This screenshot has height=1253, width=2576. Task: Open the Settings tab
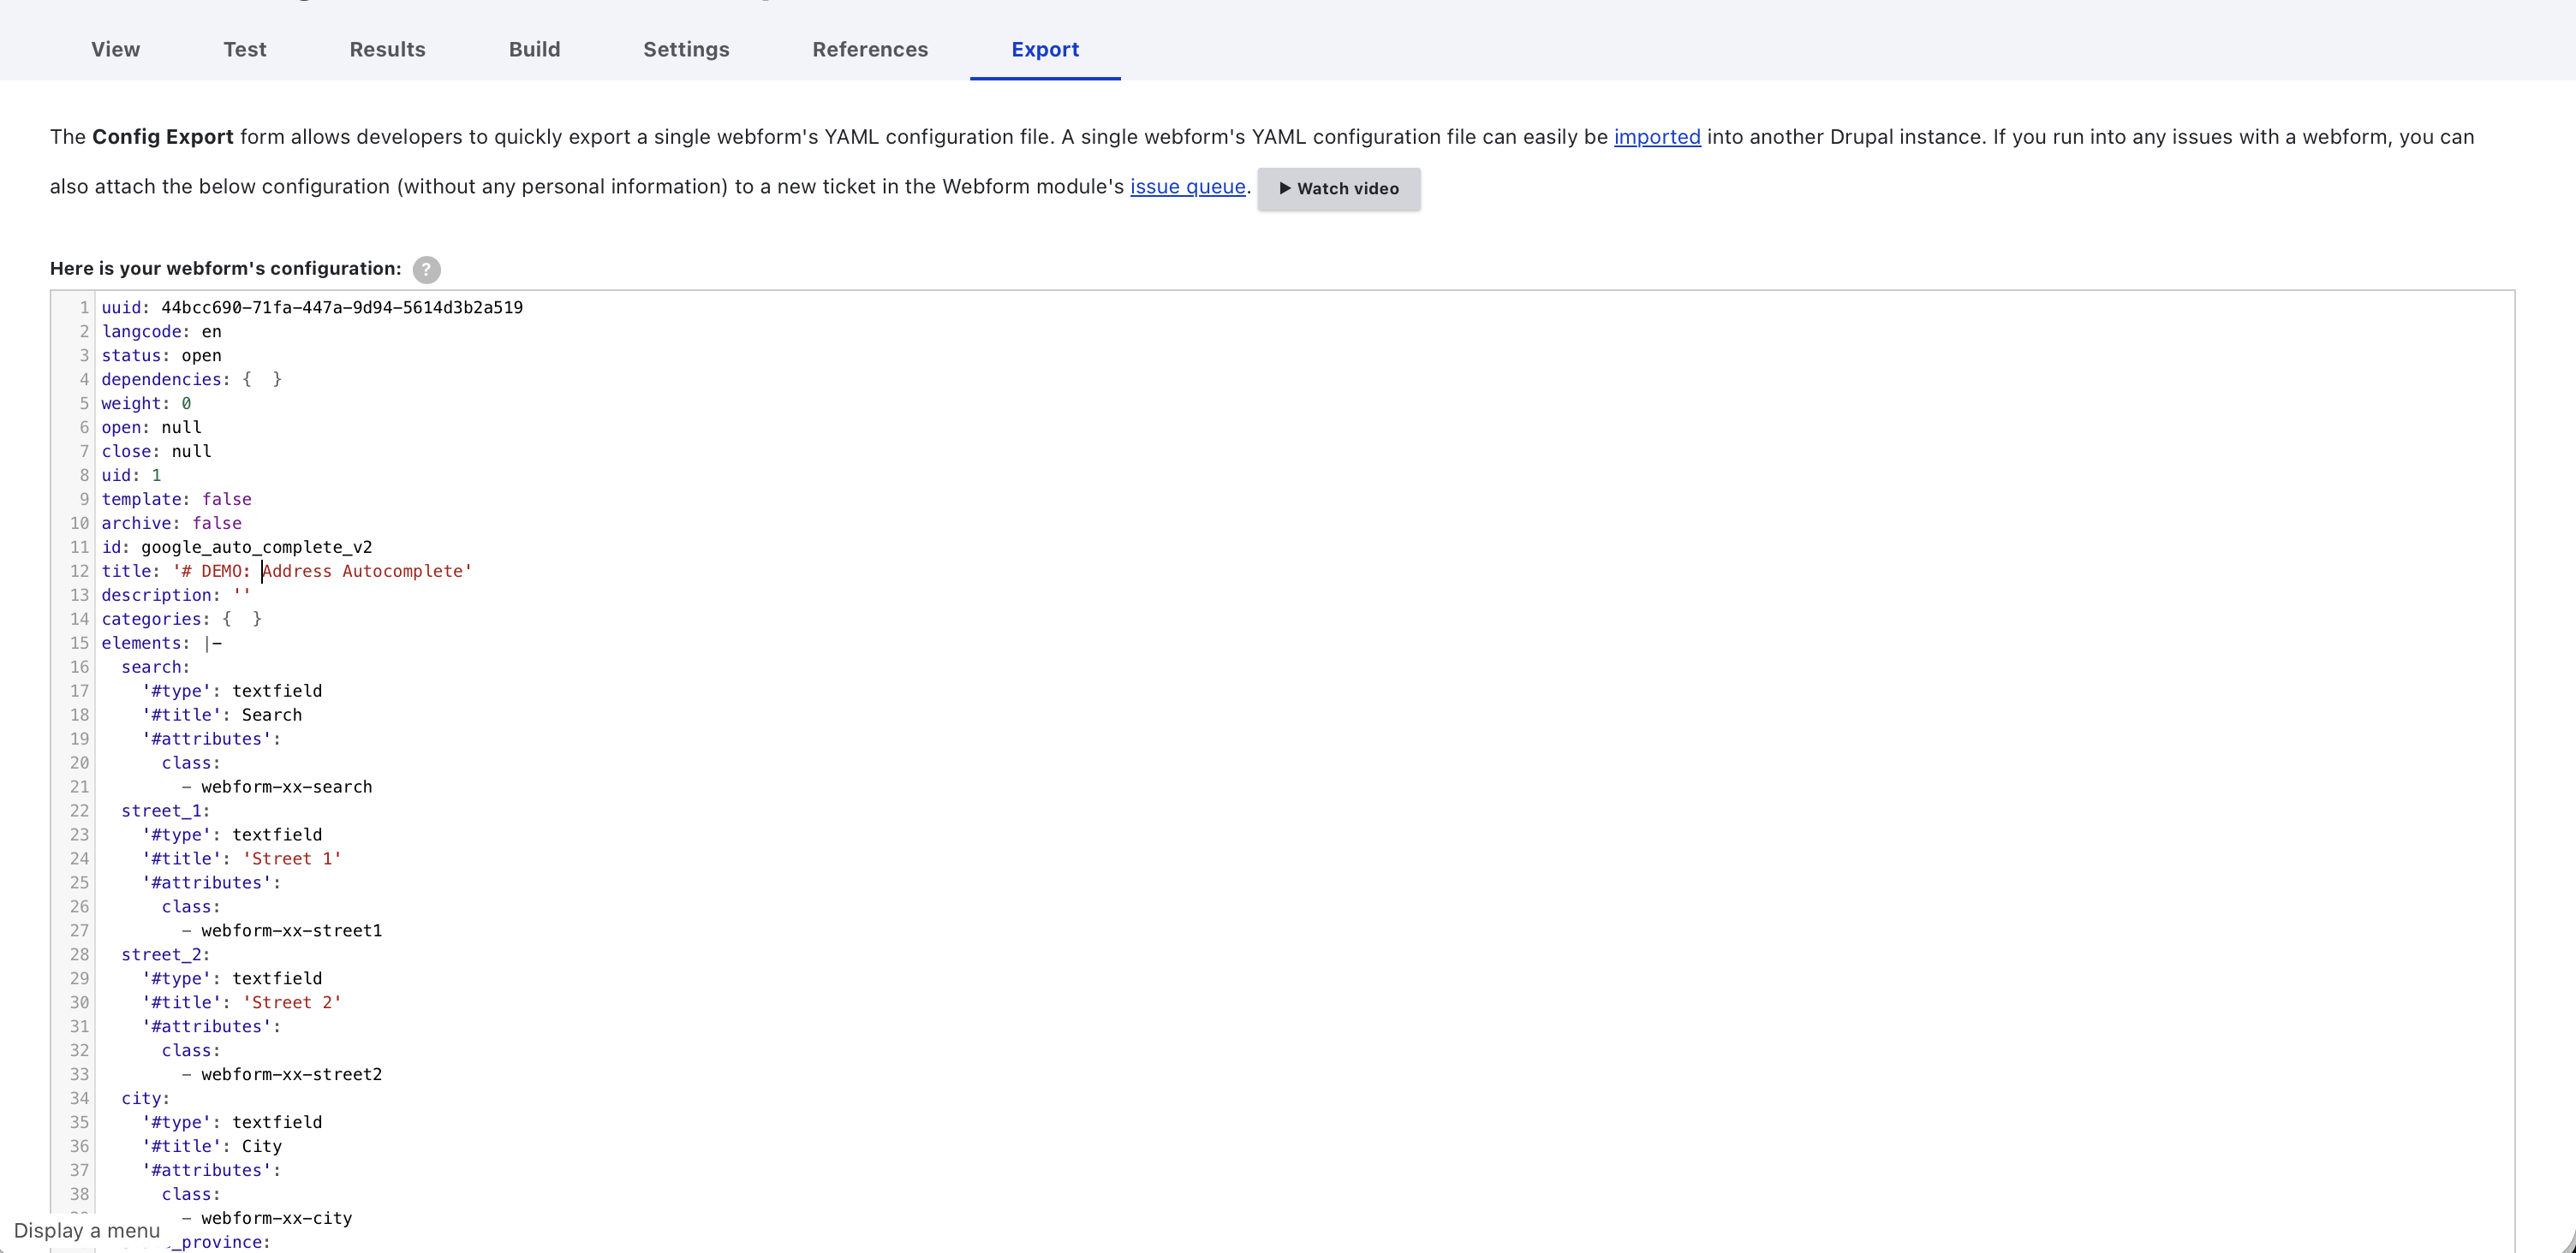[686, 50]
